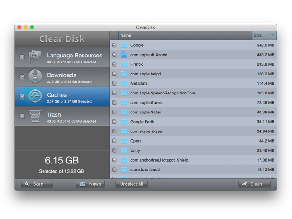
Task: Uncheck the Language Resources category checkbox
Action: [x=22, y=56]
